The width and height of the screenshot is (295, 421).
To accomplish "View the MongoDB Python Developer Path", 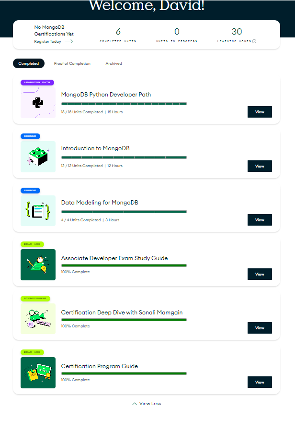I will [x=260, y=112].
